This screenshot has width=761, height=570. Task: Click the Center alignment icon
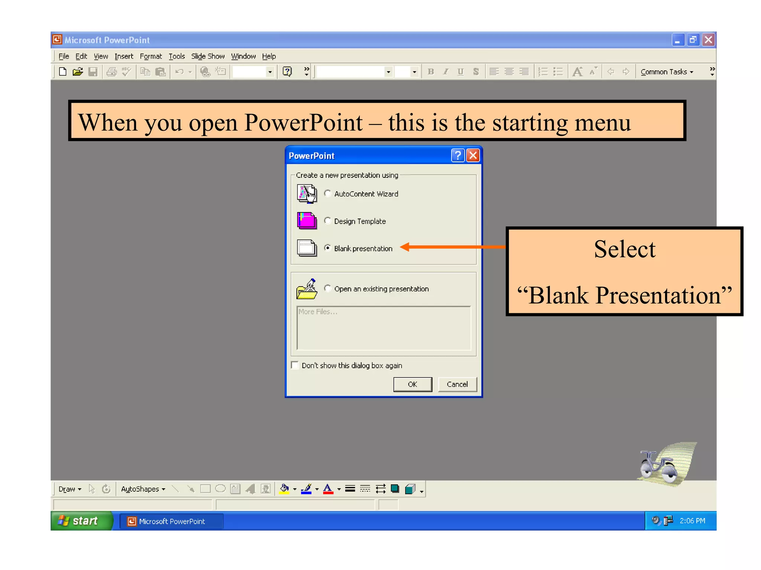(x=509, y=72)
